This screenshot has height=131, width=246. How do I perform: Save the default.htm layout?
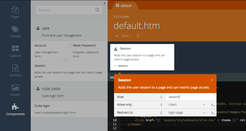122,36
